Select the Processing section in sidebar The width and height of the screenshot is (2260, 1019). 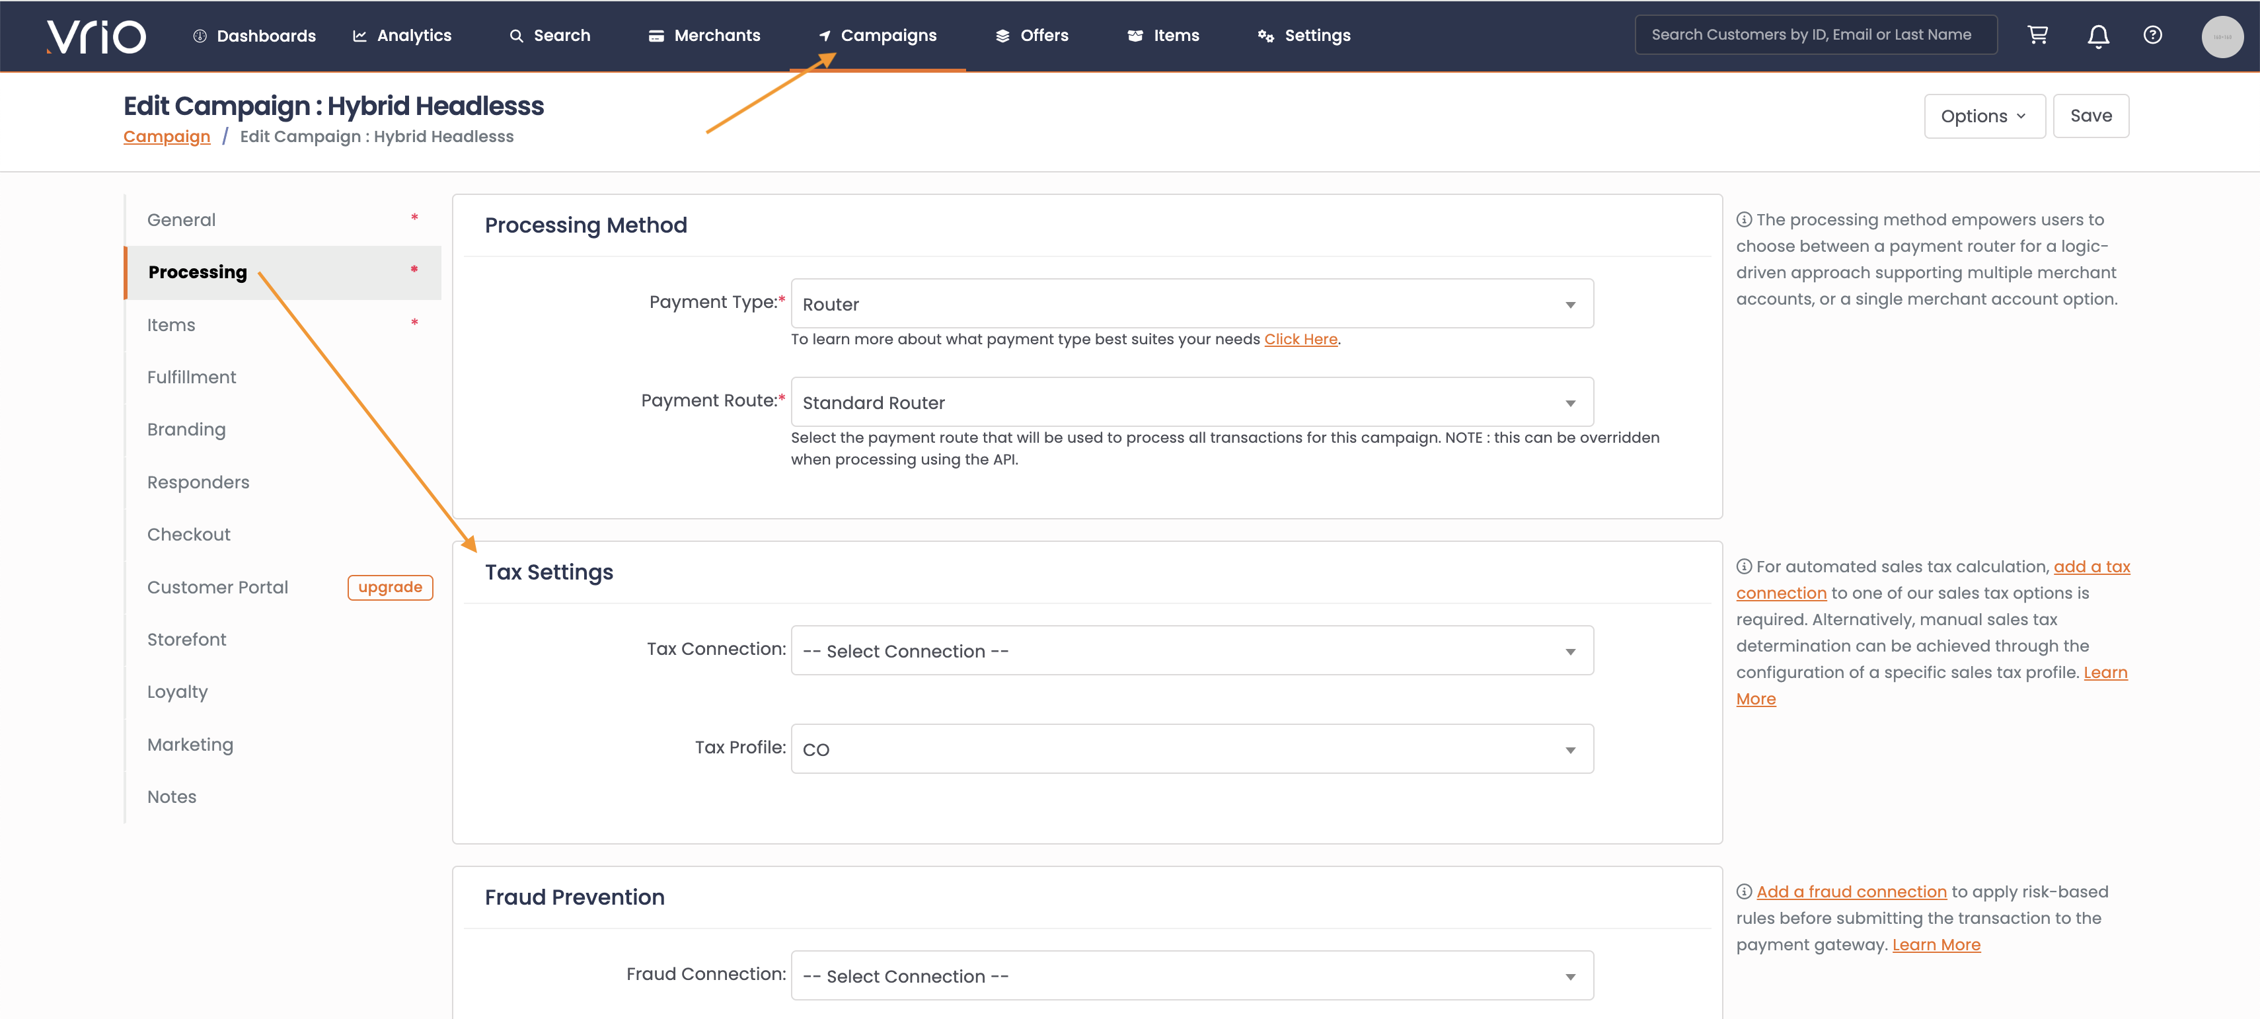coord(283,273)
